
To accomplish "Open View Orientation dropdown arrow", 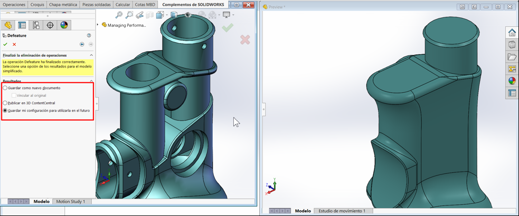I will tap(167, 15).
